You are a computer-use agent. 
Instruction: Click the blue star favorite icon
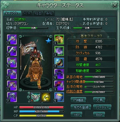49,41
